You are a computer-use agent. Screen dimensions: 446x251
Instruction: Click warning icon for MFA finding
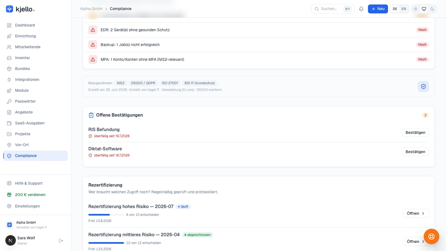tap(93, 59)
